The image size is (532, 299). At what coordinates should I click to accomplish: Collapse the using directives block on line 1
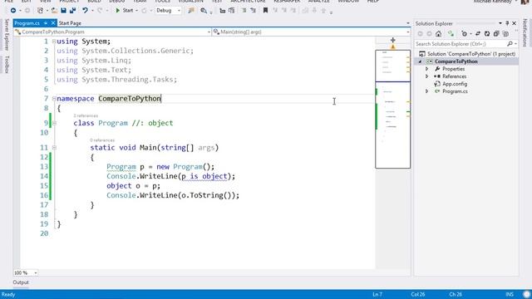click(54, 42)
